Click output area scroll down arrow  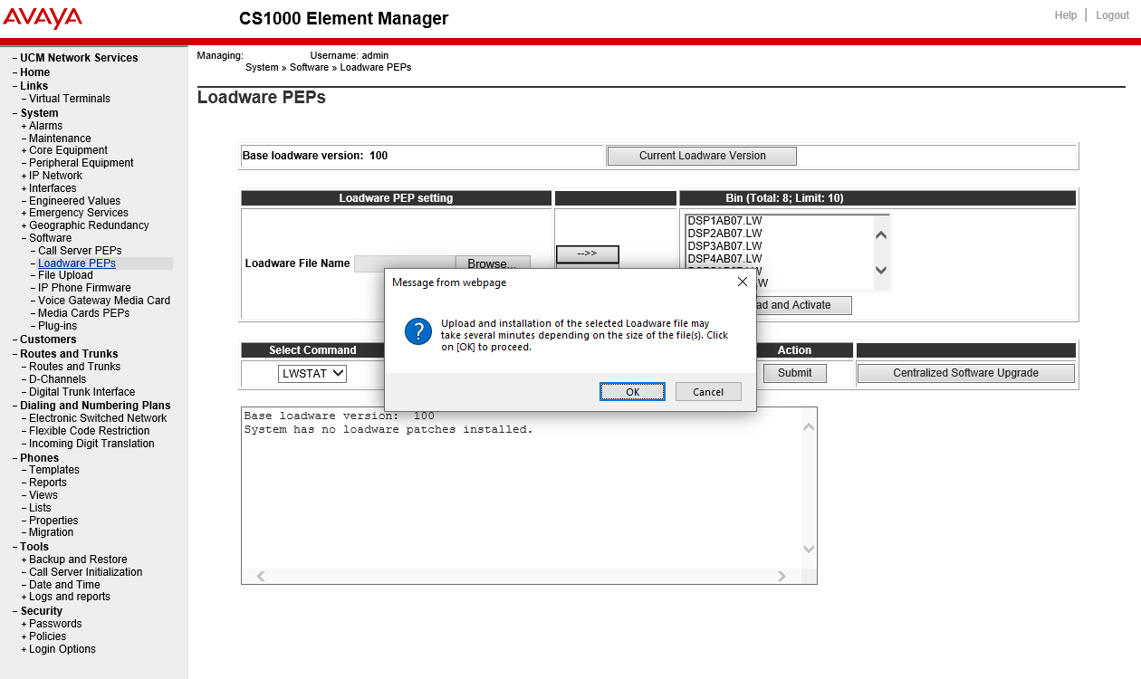(x=809, y=549)
